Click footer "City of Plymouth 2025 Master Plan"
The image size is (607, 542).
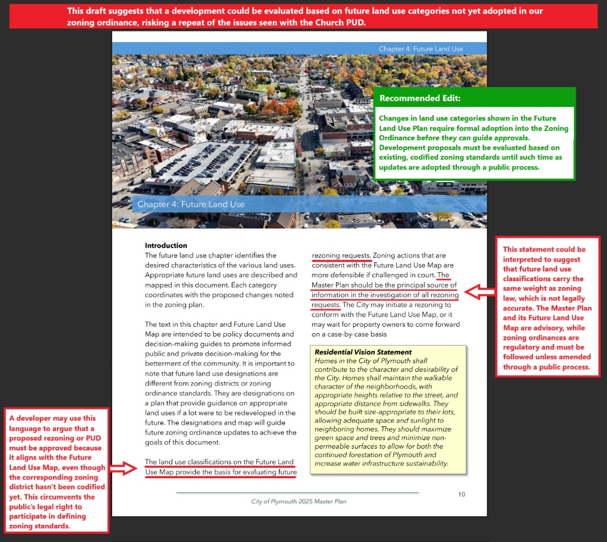pyautogui.click(x=298, y=502)
